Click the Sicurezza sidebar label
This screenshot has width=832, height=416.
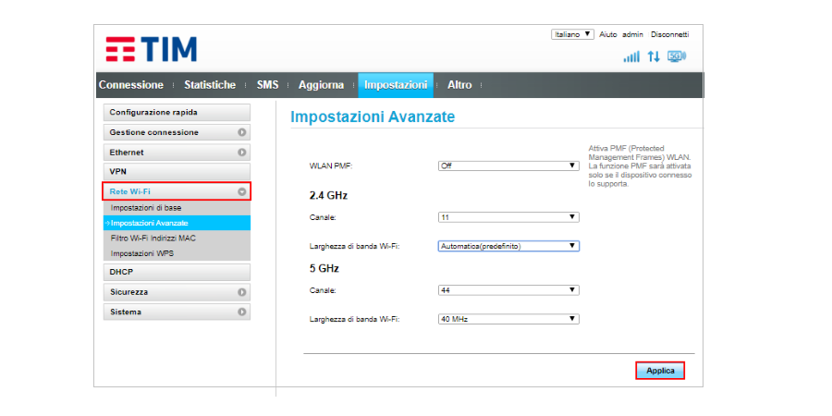pyautogui.click(x=128, y=292)
